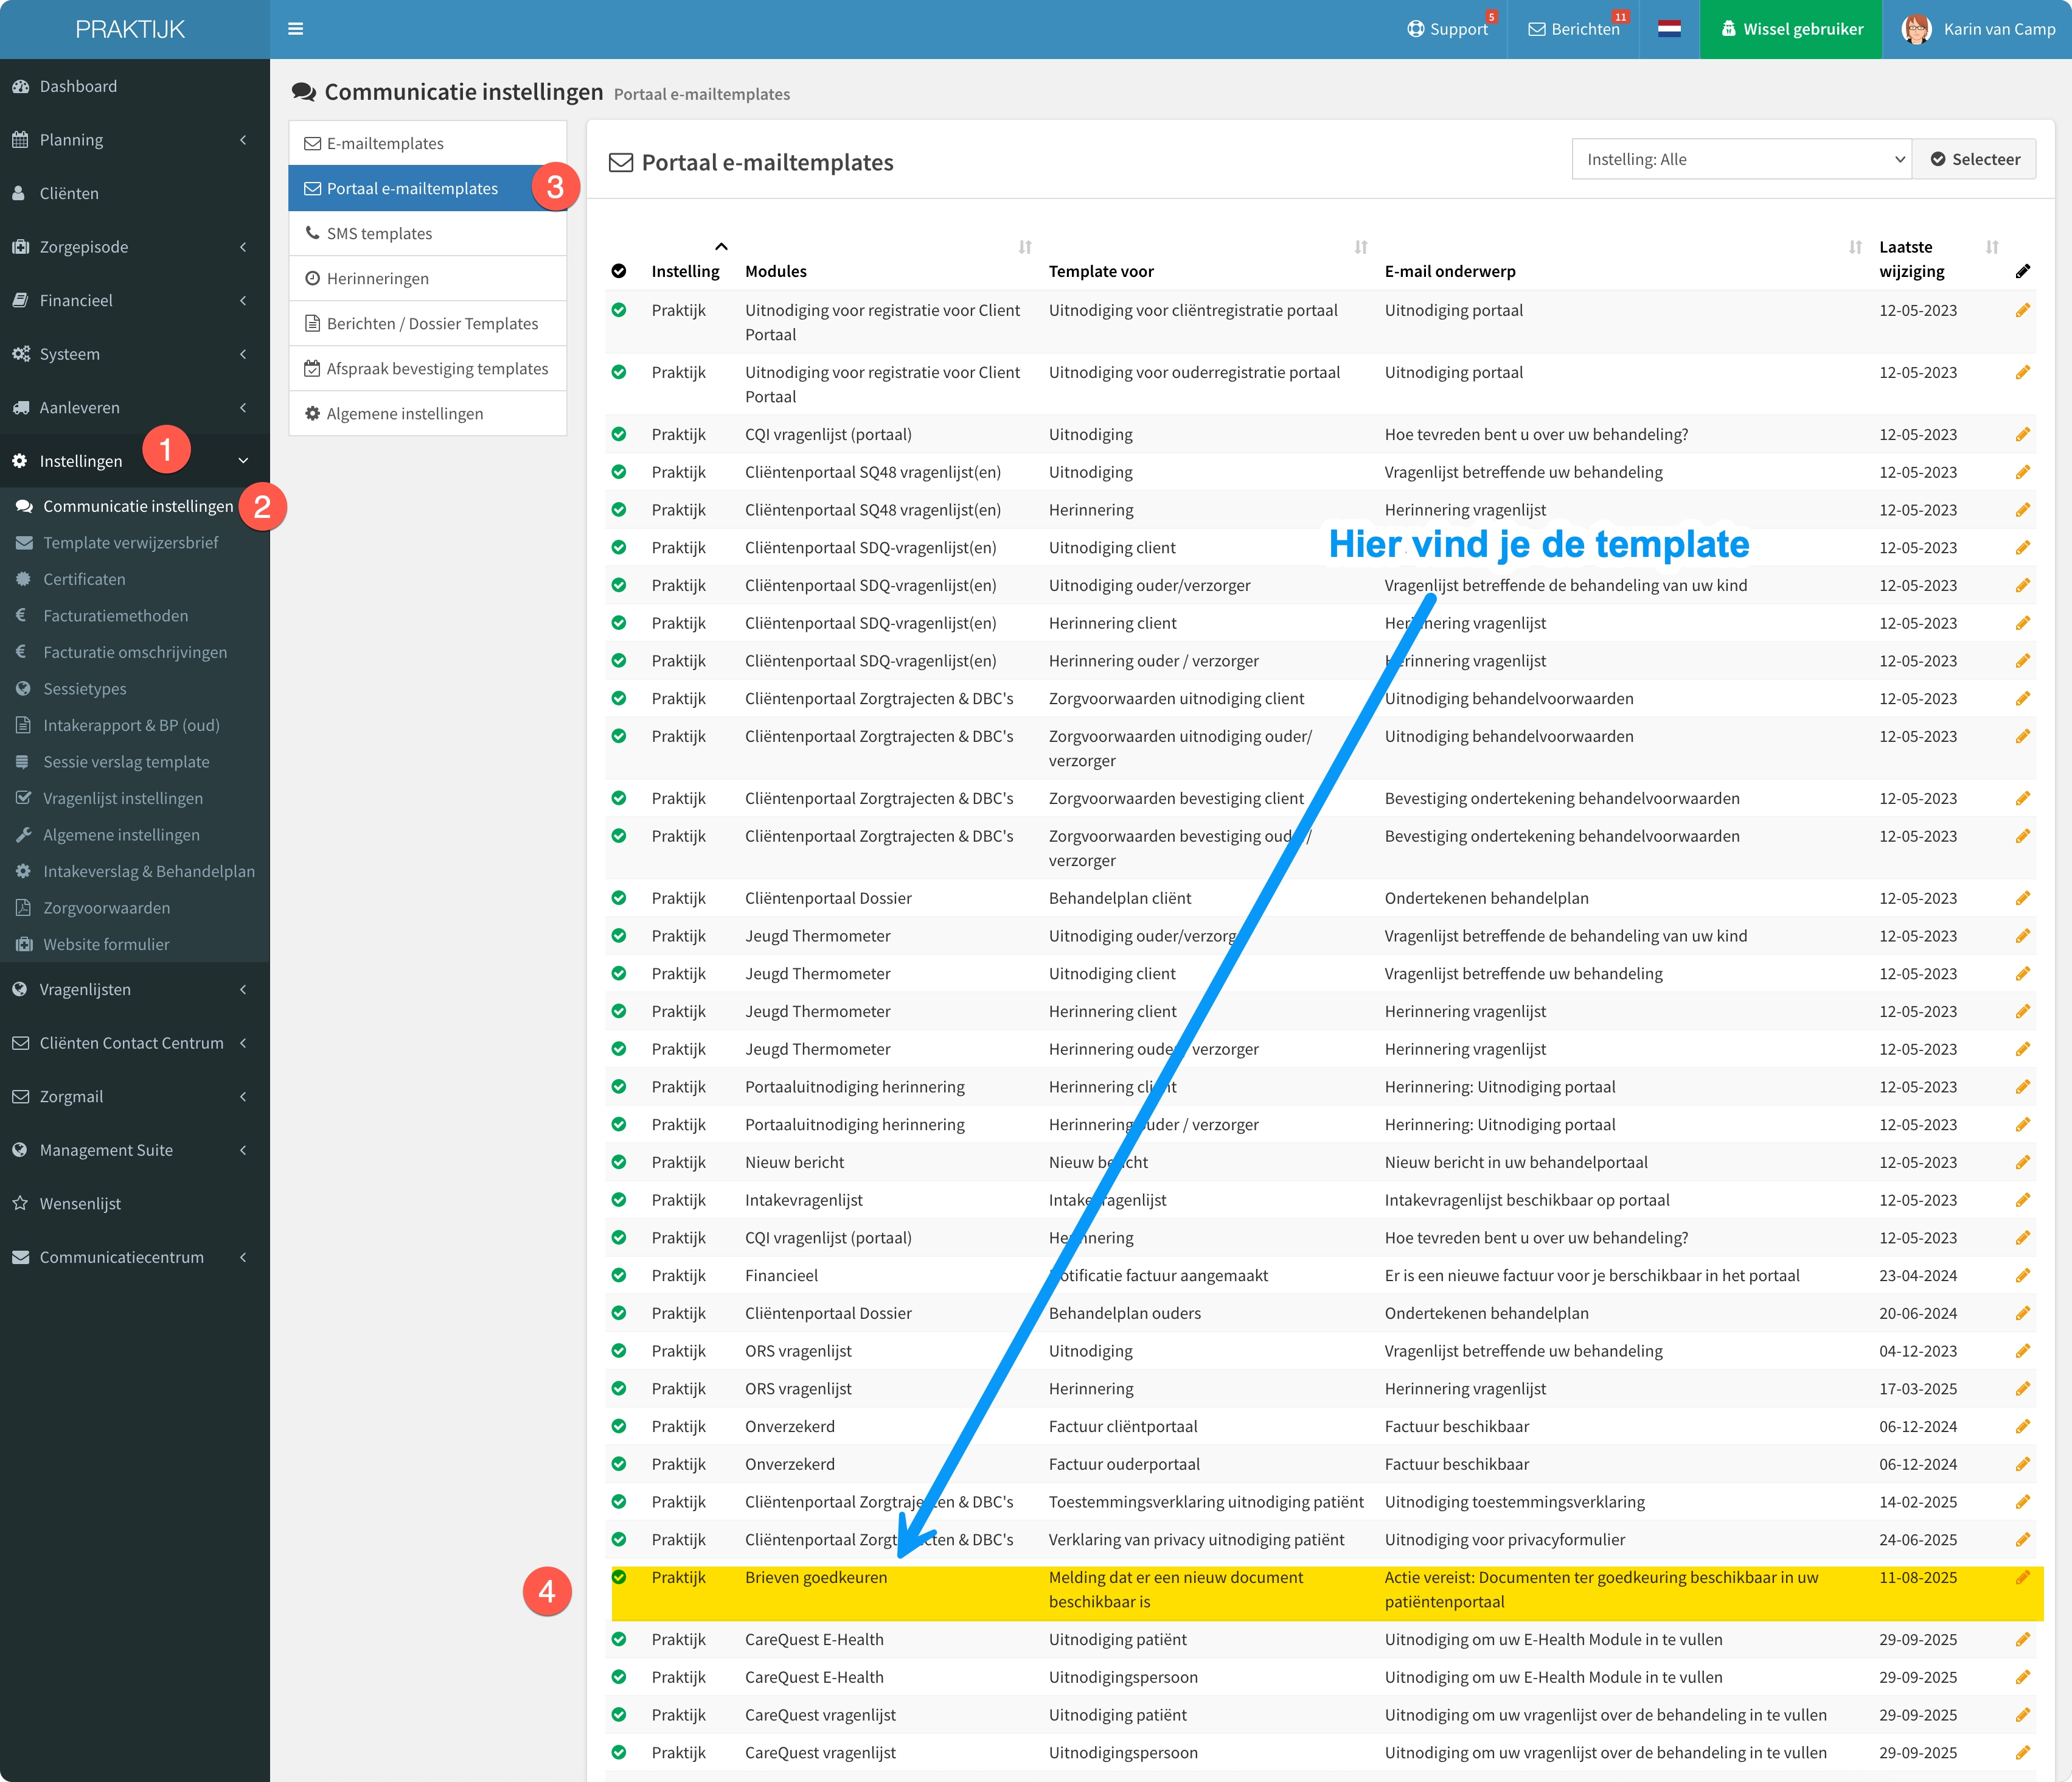Screen dimensions: 2072x1782
Task: Sort by the E-mail onderwerp column icon
Action: coord(1855,247)
